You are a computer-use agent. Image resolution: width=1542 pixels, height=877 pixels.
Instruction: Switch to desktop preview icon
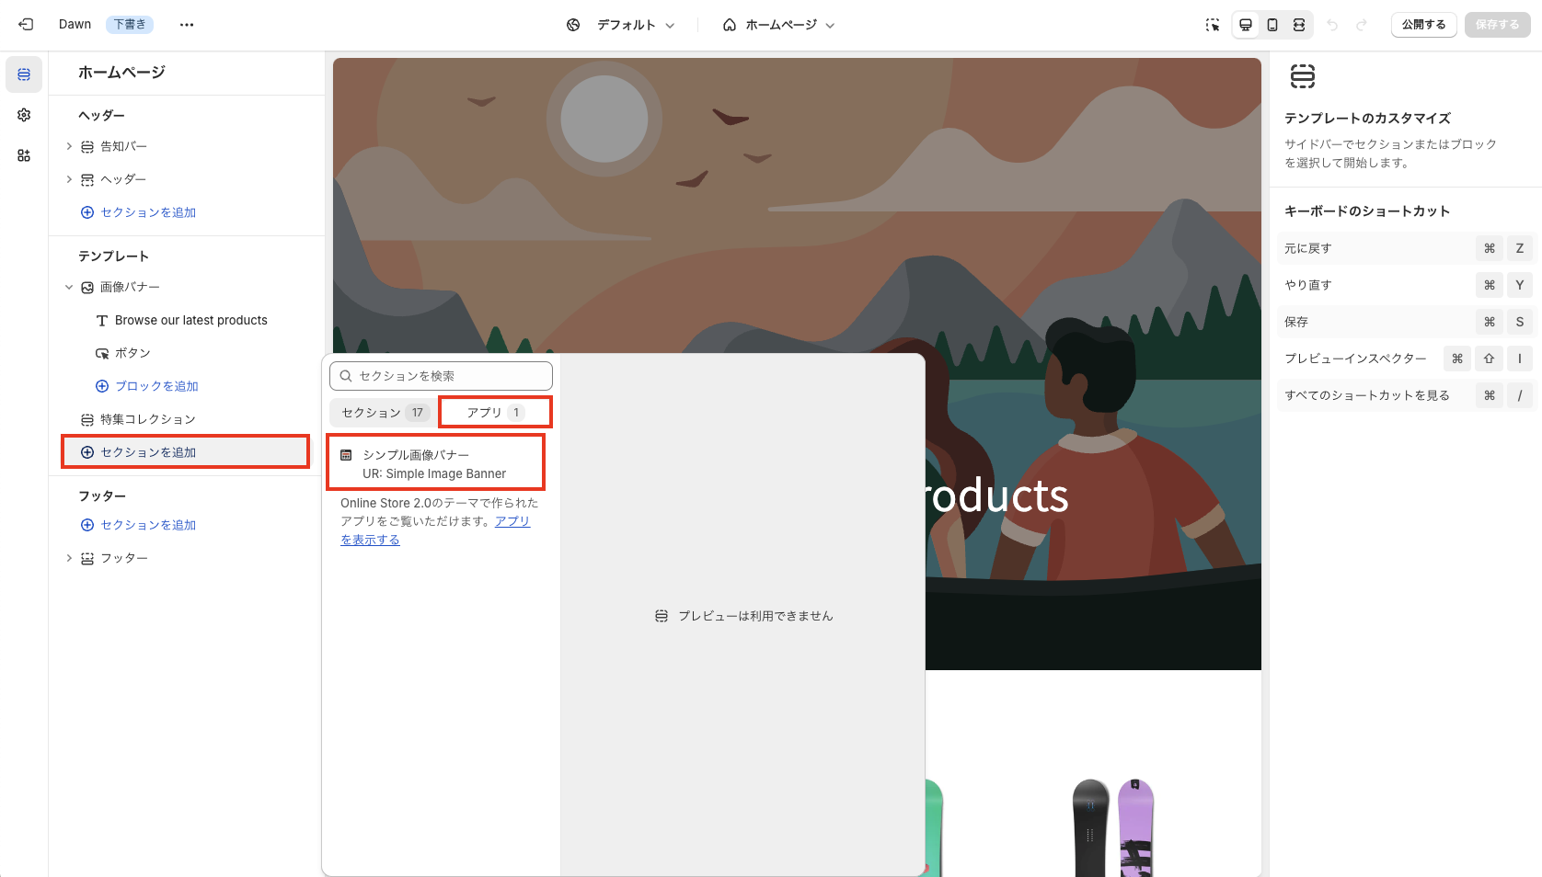click(x=1246, y=25)
